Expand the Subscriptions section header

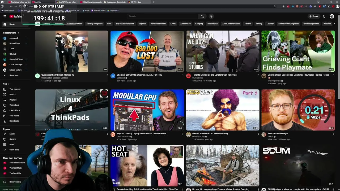(11, 33)
